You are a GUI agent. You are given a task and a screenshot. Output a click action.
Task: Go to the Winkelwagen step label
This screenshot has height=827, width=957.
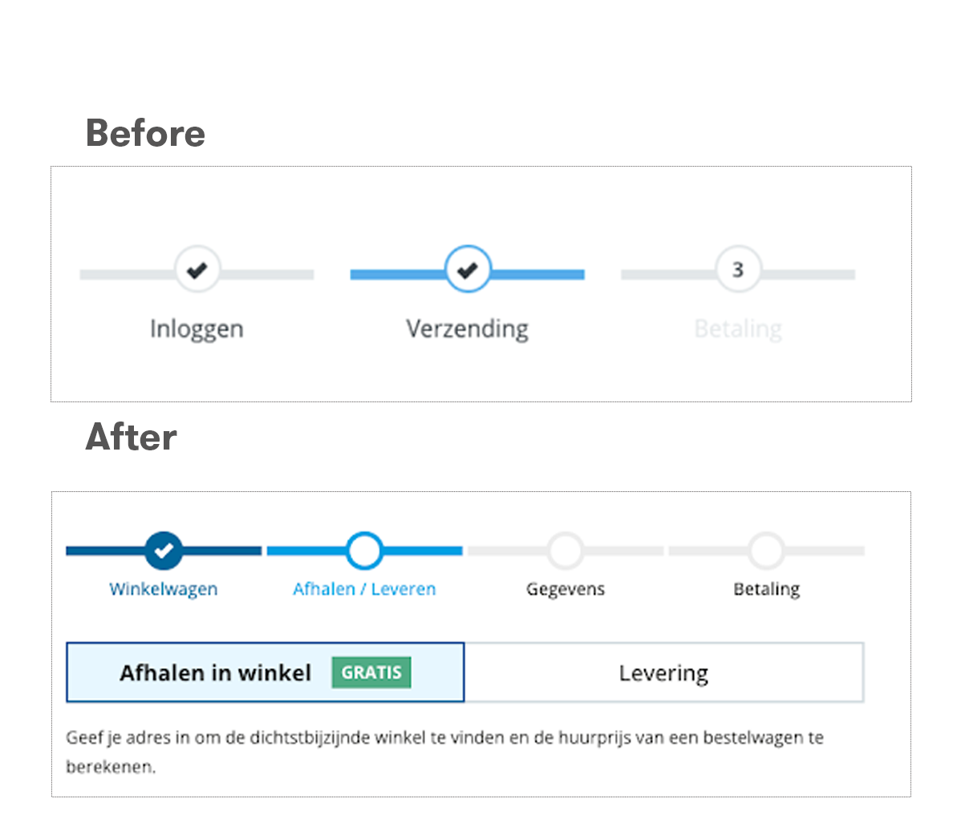click(x=164, y=589)
